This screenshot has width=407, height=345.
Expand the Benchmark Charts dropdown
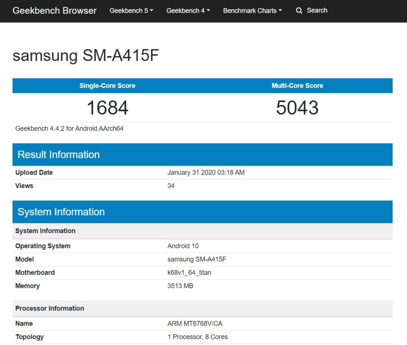252,11
